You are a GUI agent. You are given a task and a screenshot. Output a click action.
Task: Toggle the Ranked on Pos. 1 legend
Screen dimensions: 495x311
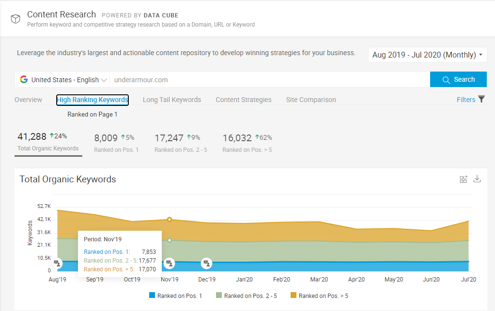[176, 295]
